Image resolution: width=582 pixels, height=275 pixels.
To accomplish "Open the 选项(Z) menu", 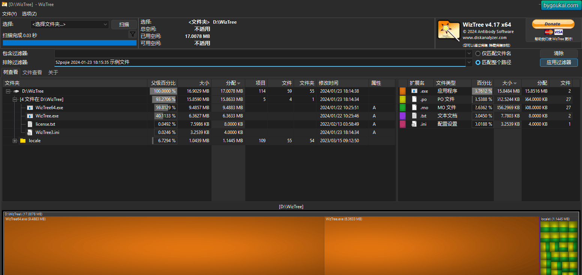I will click(29, 14).
